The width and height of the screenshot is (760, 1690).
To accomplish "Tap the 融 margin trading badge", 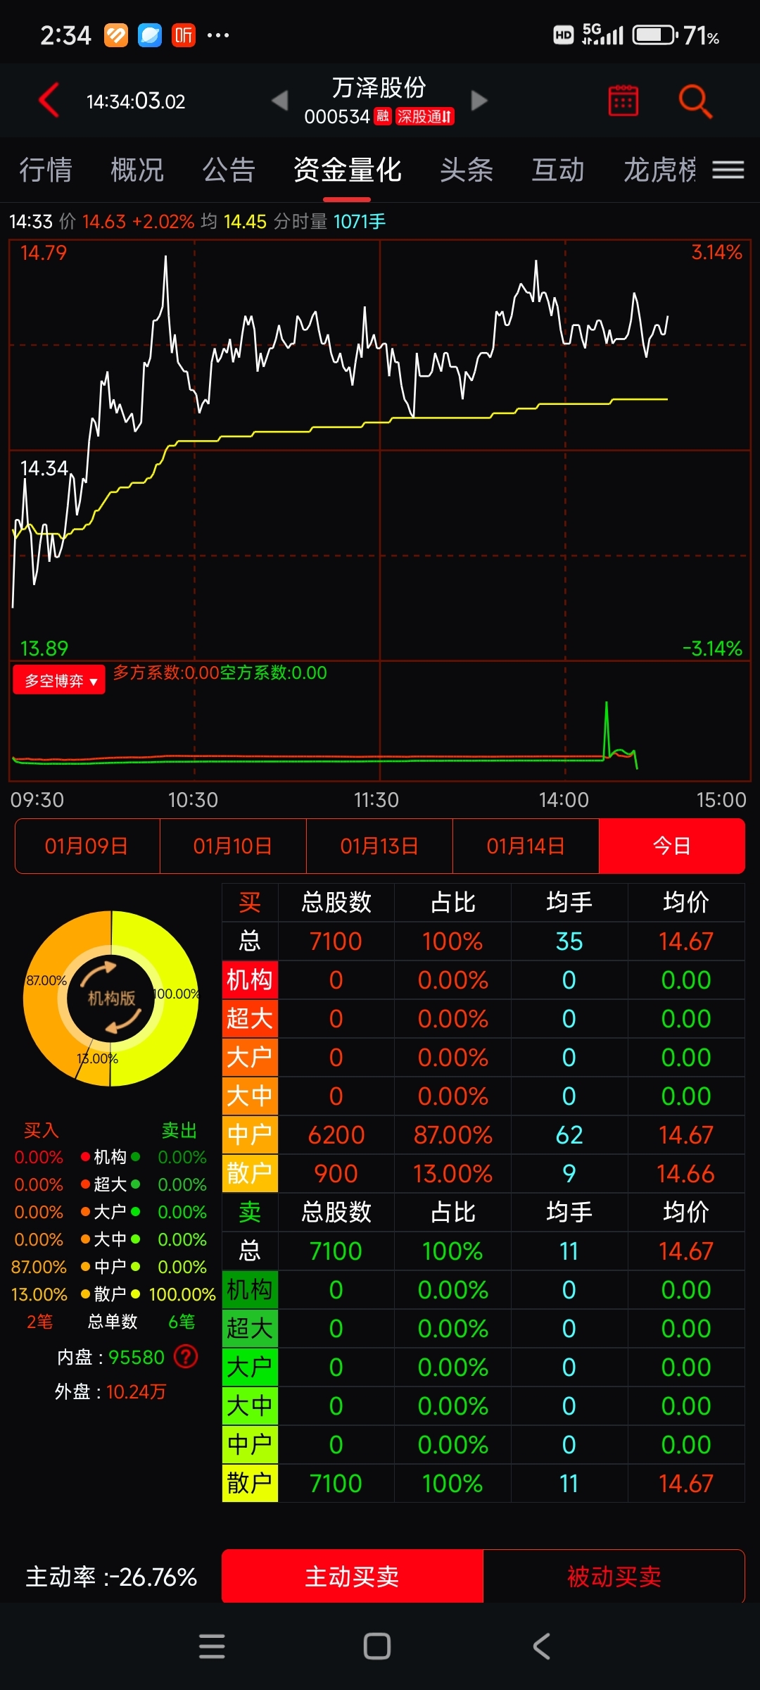I will tap(382, 116).
